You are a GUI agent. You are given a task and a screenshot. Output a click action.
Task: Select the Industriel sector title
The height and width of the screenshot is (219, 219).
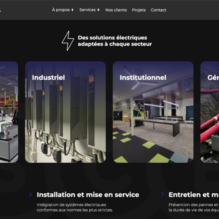[48, 78]
